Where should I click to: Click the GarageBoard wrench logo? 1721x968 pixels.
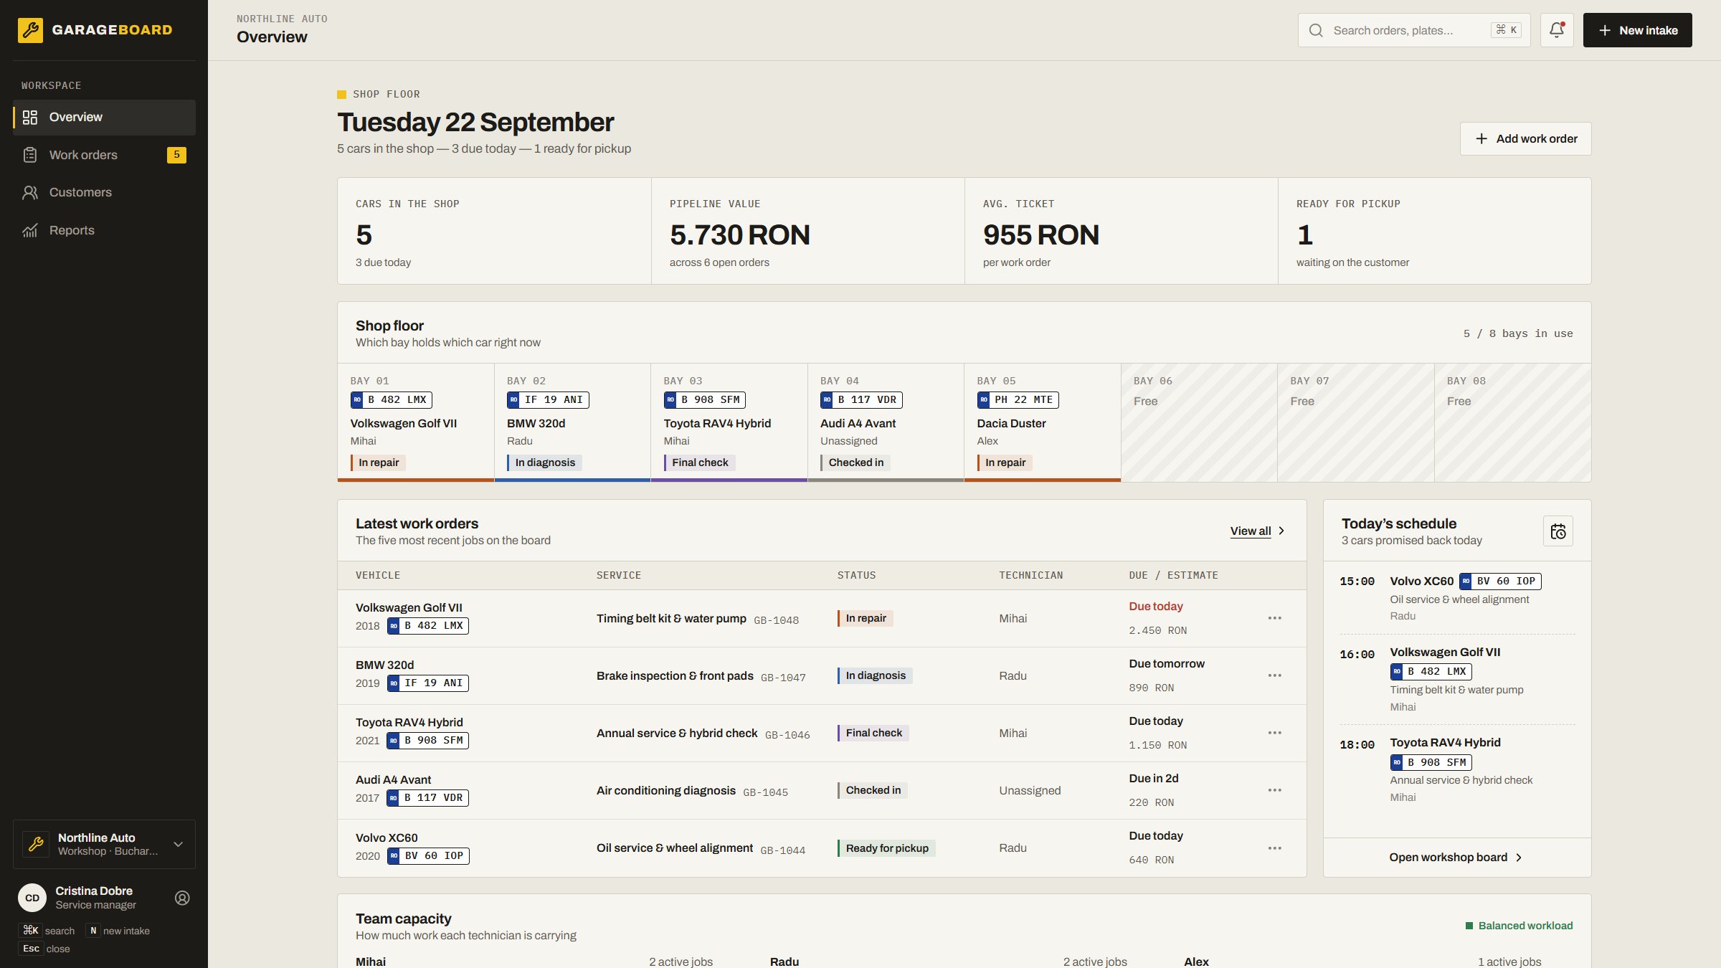coord(30,30)
